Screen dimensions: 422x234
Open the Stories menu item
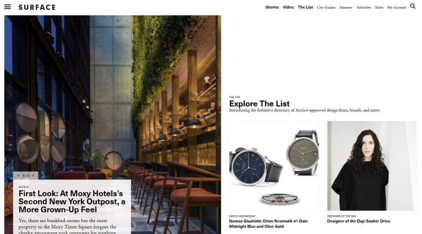click(272, 7)
